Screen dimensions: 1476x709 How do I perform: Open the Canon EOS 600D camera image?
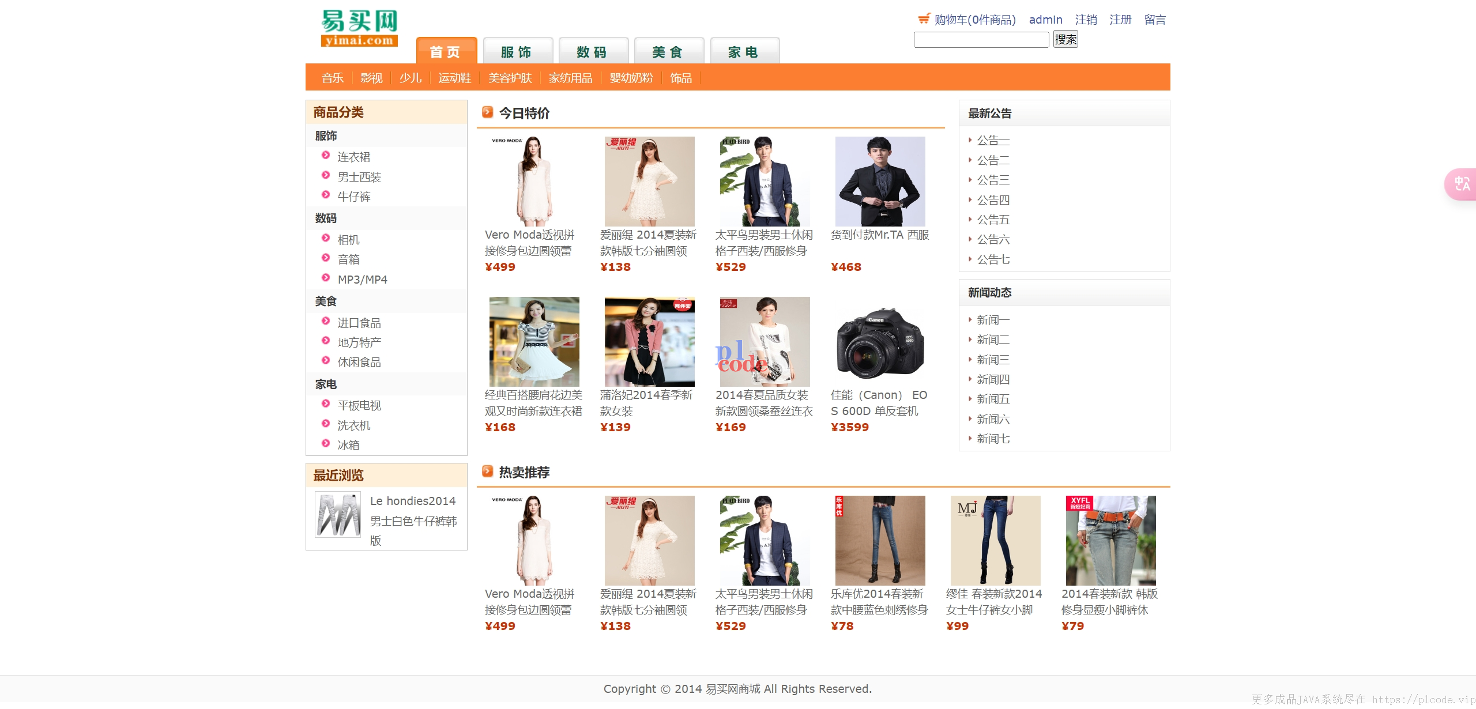click(880, 342)
